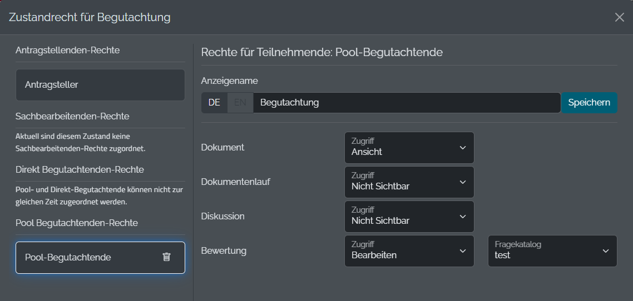Switch display name language to DE
The width and height of the screenshot is (633, 301).
coord(214,103)
